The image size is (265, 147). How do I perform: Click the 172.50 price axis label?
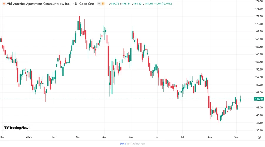point(259,17)
